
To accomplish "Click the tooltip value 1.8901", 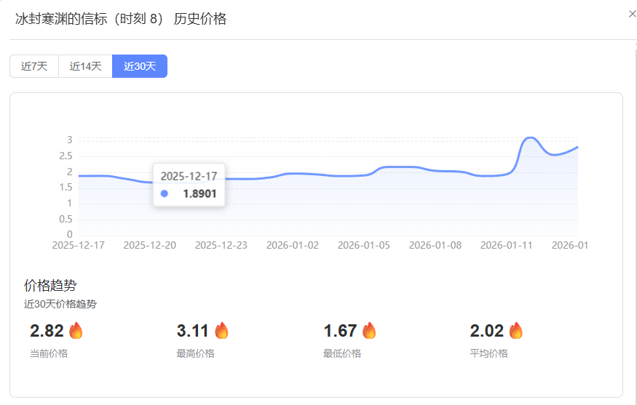I will click(x=199, y=193).
